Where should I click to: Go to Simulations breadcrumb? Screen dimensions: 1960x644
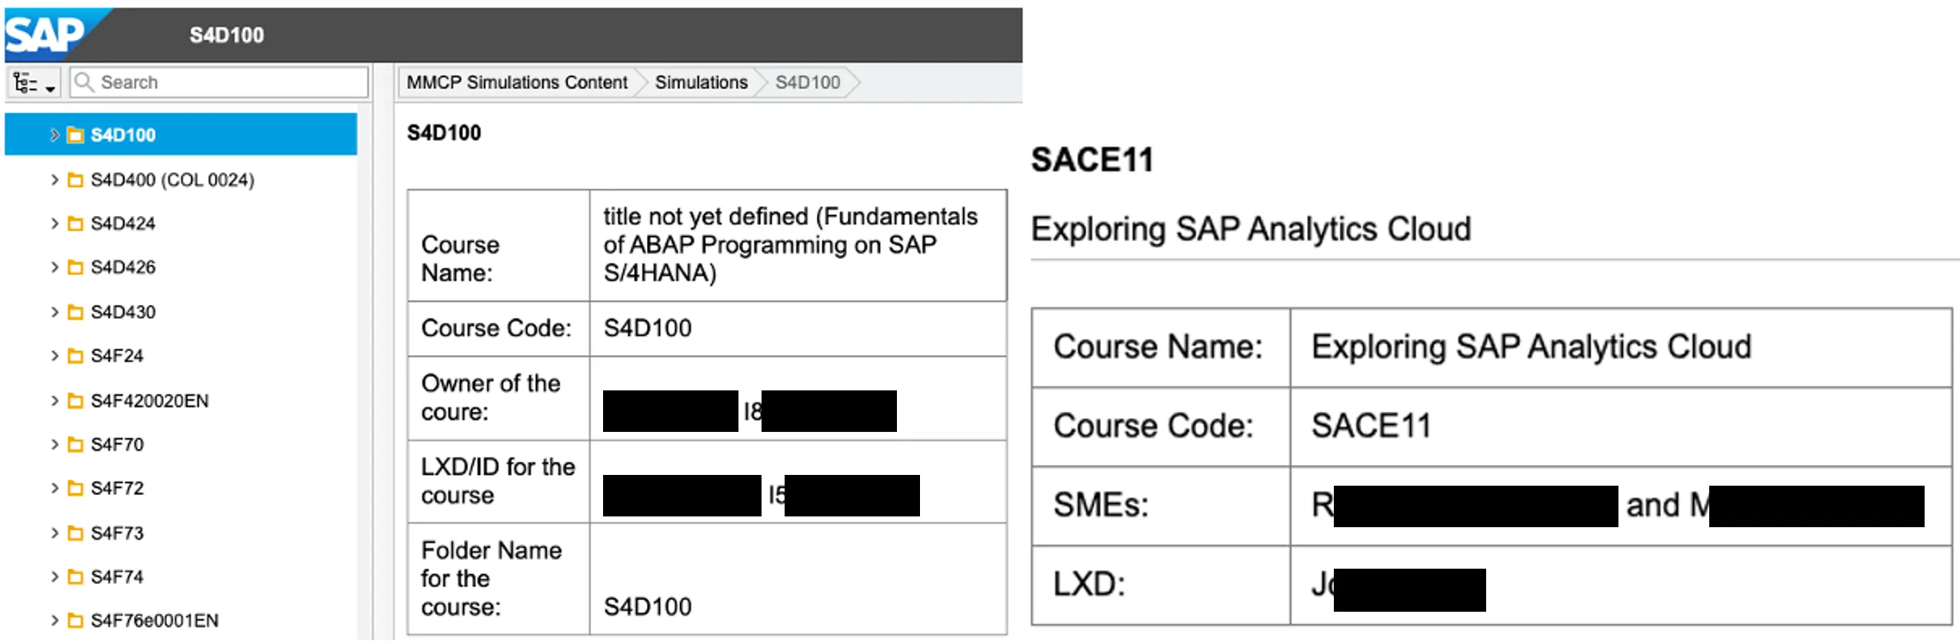pos(701,82)
